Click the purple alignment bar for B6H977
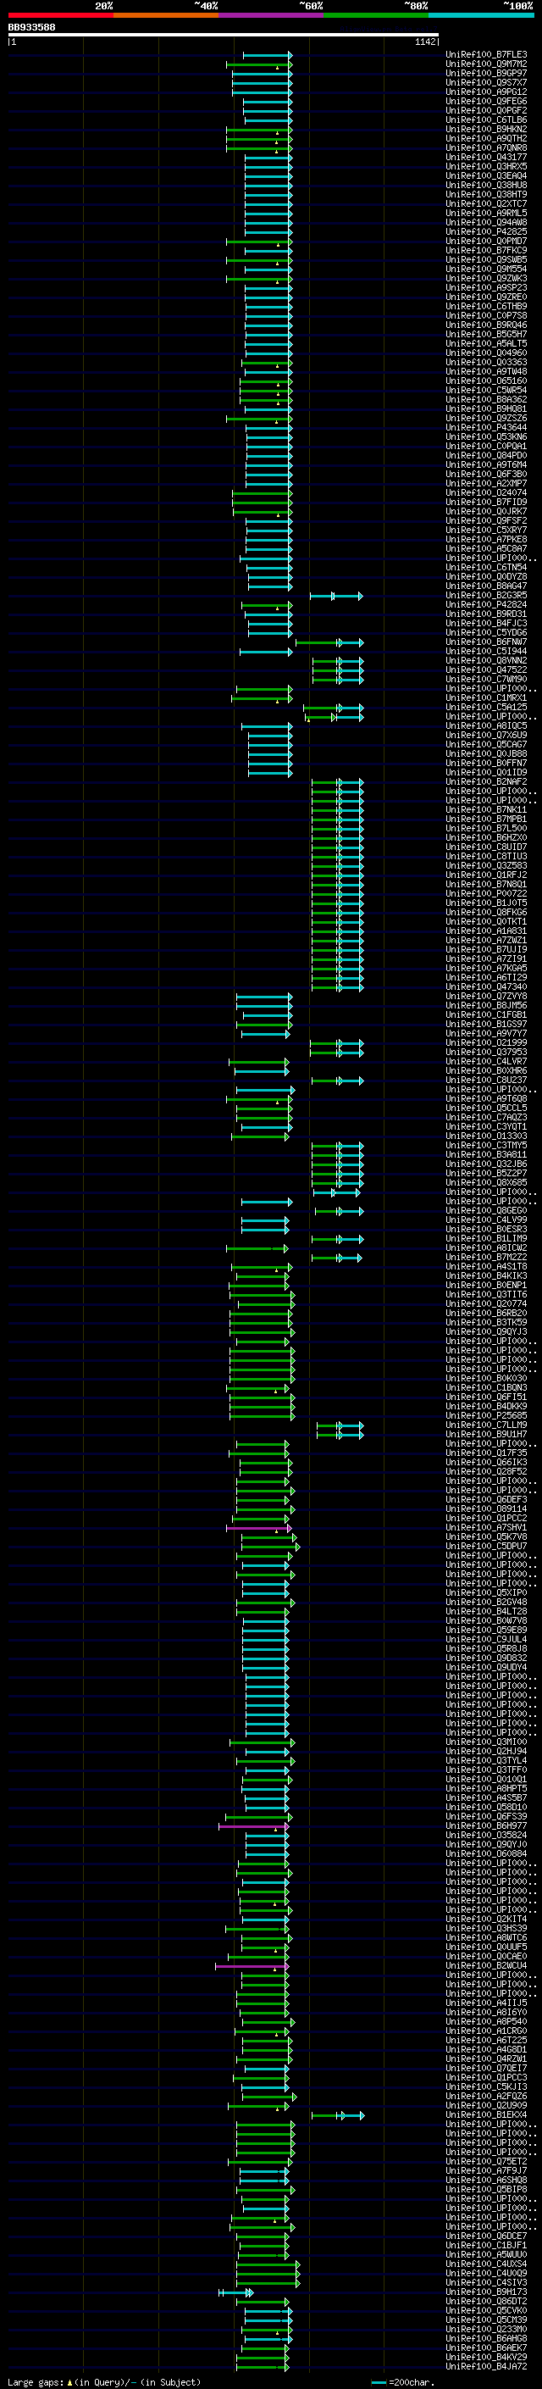The image size is (542, 2389). [x=254, y=1827]
